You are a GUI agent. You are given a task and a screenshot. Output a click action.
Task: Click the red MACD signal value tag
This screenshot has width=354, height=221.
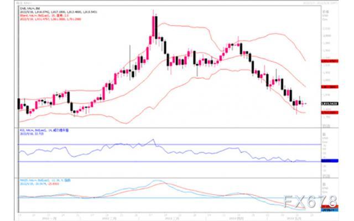(330, 207)
